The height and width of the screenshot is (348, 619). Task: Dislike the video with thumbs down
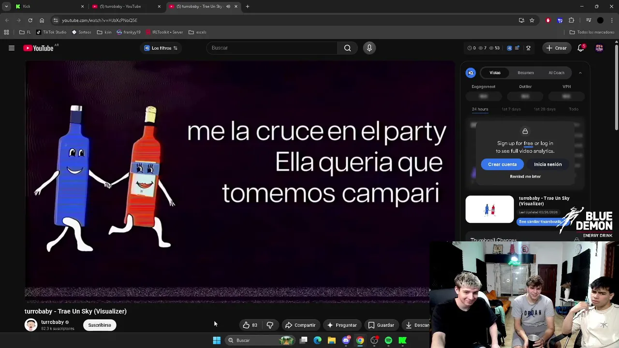pyautogui.click(x=270, y=325)
